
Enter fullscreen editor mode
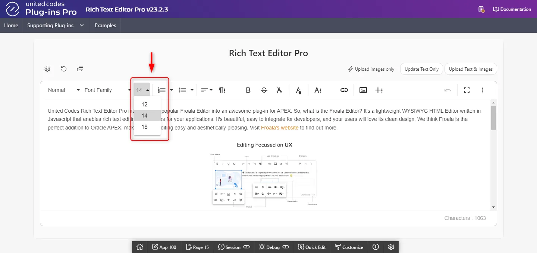pyautogui.click(x=467, y=90)
